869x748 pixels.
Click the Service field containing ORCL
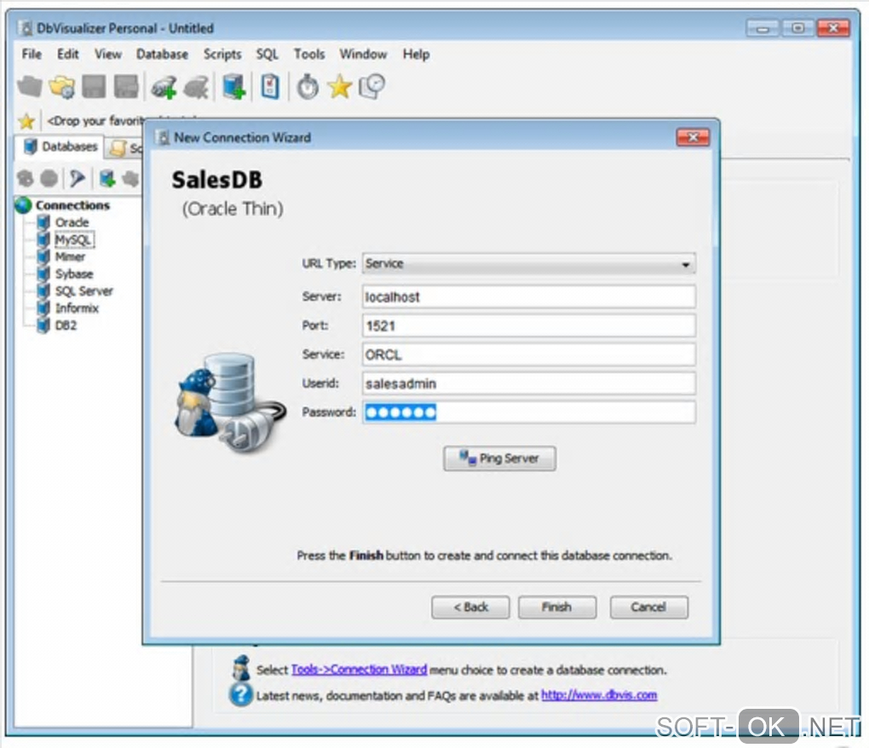point(529,354)
